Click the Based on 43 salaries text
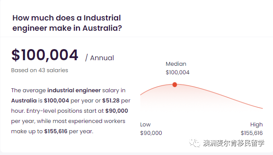Screen dimensions: 273x155 [40, 70]
